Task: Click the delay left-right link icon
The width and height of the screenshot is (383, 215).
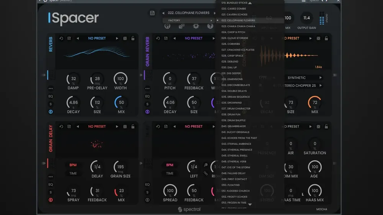Action: coord(206,174)
